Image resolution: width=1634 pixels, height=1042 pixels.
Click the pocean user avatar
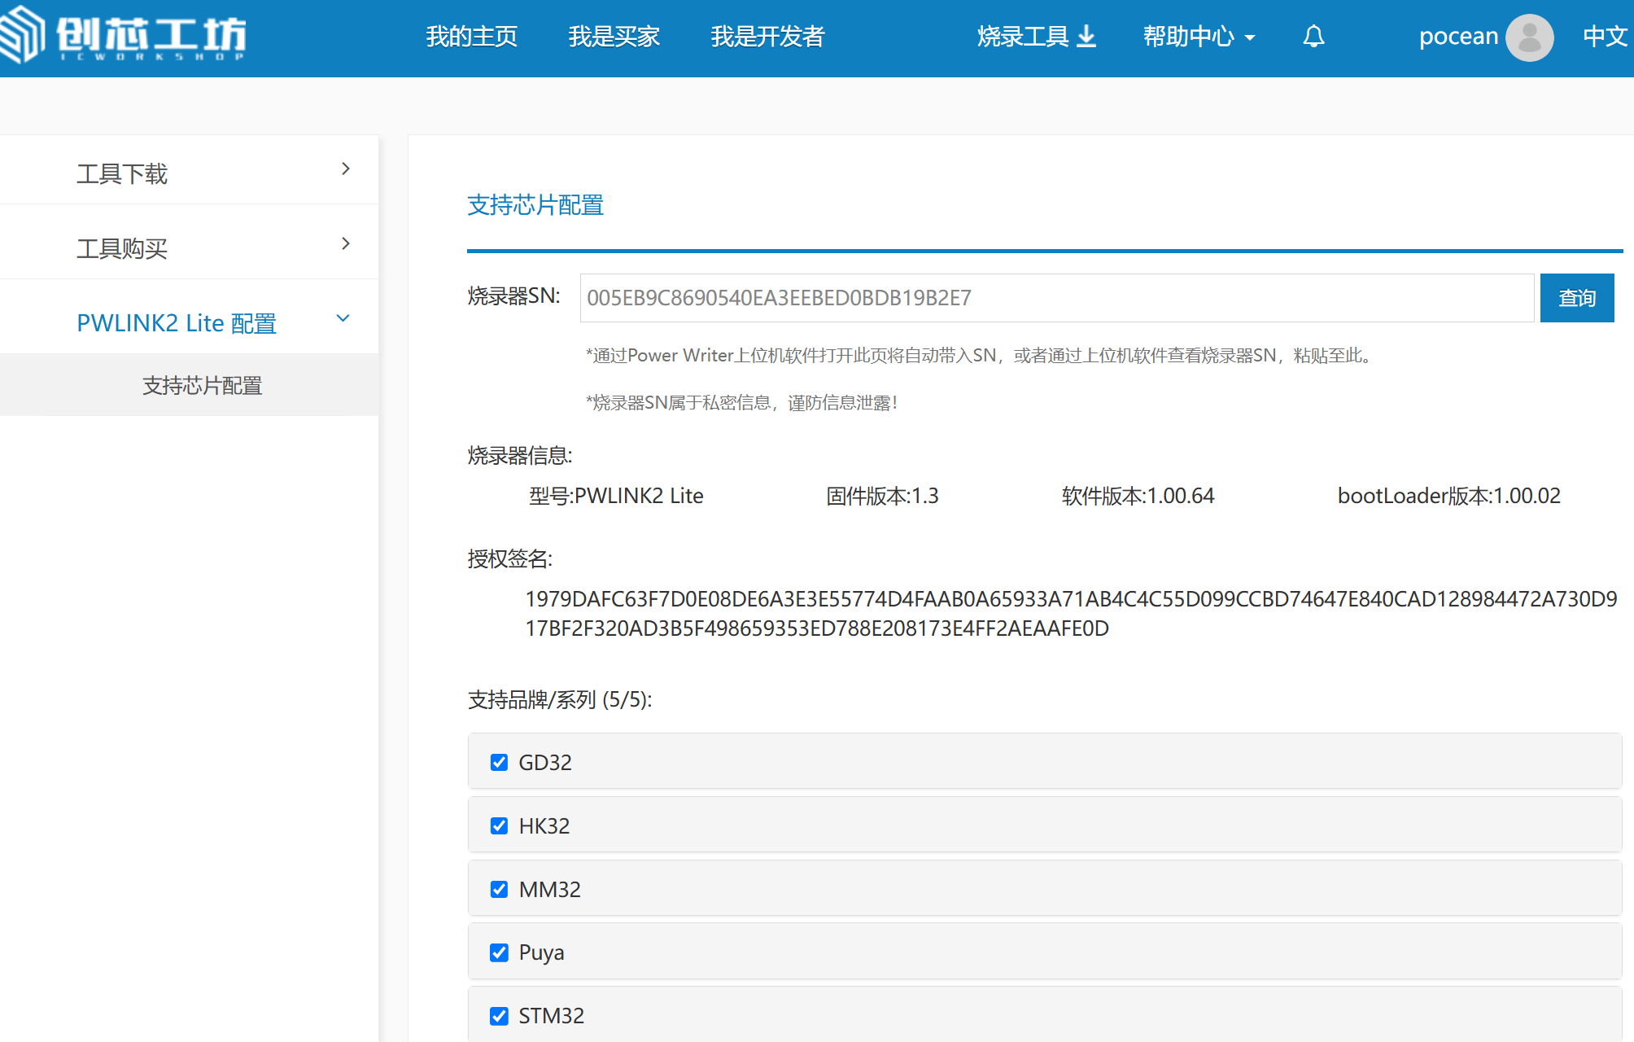[x=1529, y=37]
